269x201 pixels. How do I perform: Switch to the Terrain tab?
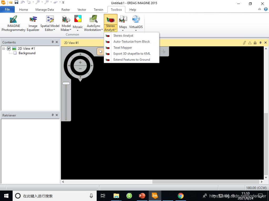pos(99,10)
